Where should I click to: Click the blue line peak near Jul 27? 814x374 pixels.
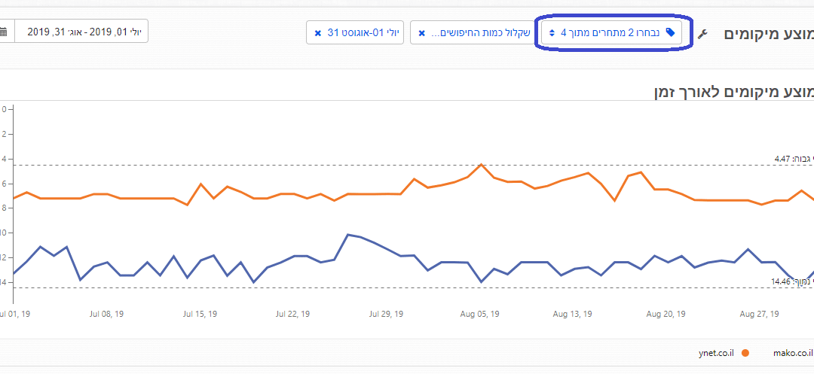click(348, 235)
